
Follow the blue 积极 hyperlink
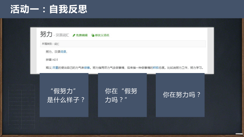click(156, 68)
